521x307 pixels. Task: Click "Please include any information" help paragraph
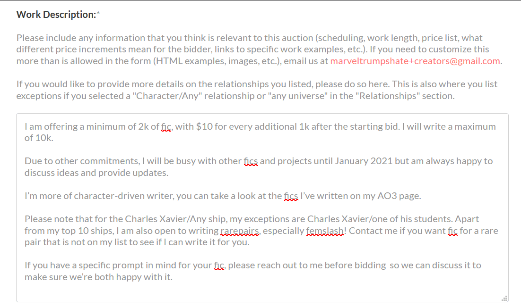coord(259,50)
